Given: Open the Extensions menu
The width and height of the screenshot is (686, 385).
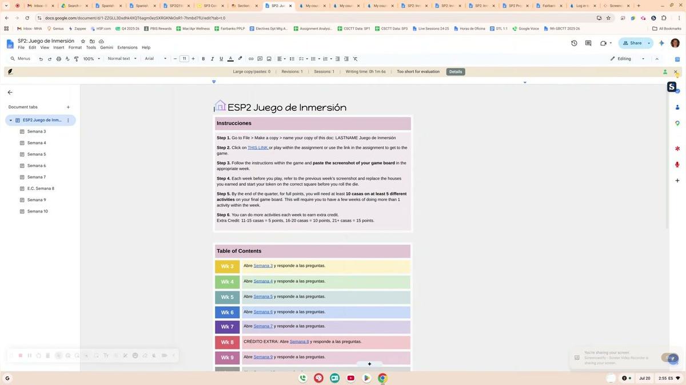Looking at the screenshot, I should pyautogui.click(x=127, y=47).
